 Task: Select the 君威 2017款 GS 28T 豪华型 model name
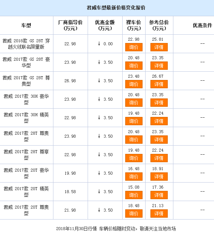coord(26,62)
